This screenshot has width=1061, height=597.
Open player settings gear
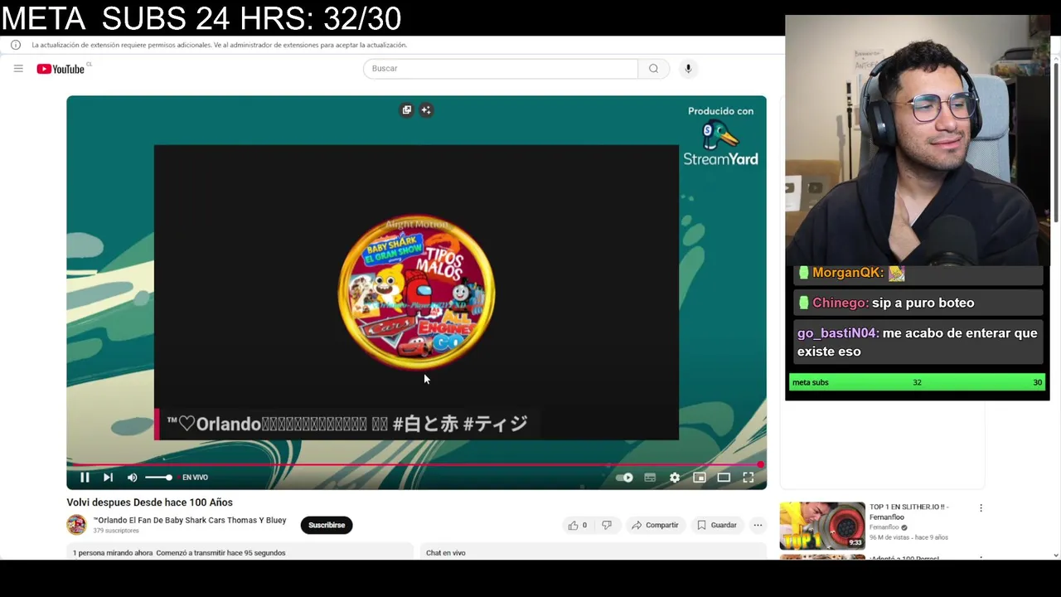[x=675, y=478]
